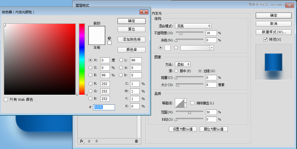Delete effect using the trash icon
Screen dimensions: 297x149
[136, 141]
